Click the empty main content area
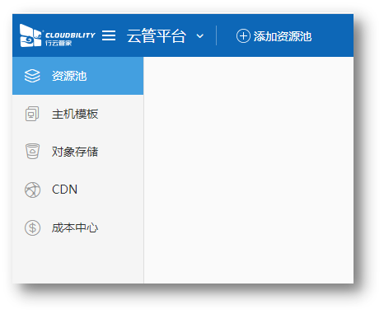Image resolution: width=384 pixels, height=314 pixels. (x=249, y=171)
